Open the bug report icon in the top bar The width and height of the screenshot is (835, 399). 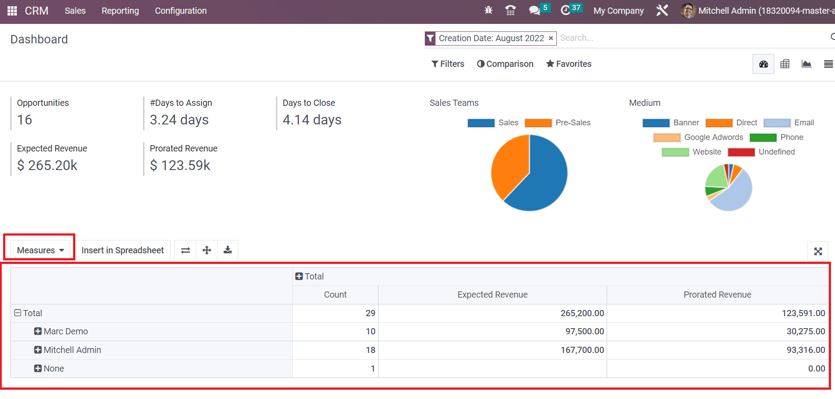click(x=488, y=10)
